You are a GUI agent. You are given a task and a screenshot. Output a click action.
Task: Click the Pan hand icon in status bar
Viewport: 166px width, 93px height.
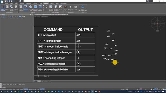tap(151, 89)
